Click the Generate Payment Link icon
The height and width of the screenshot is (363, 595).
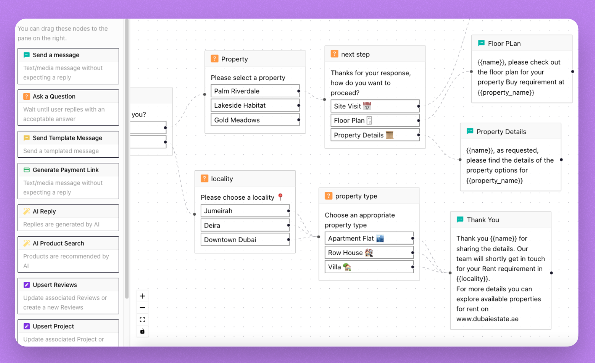[27, 170]
